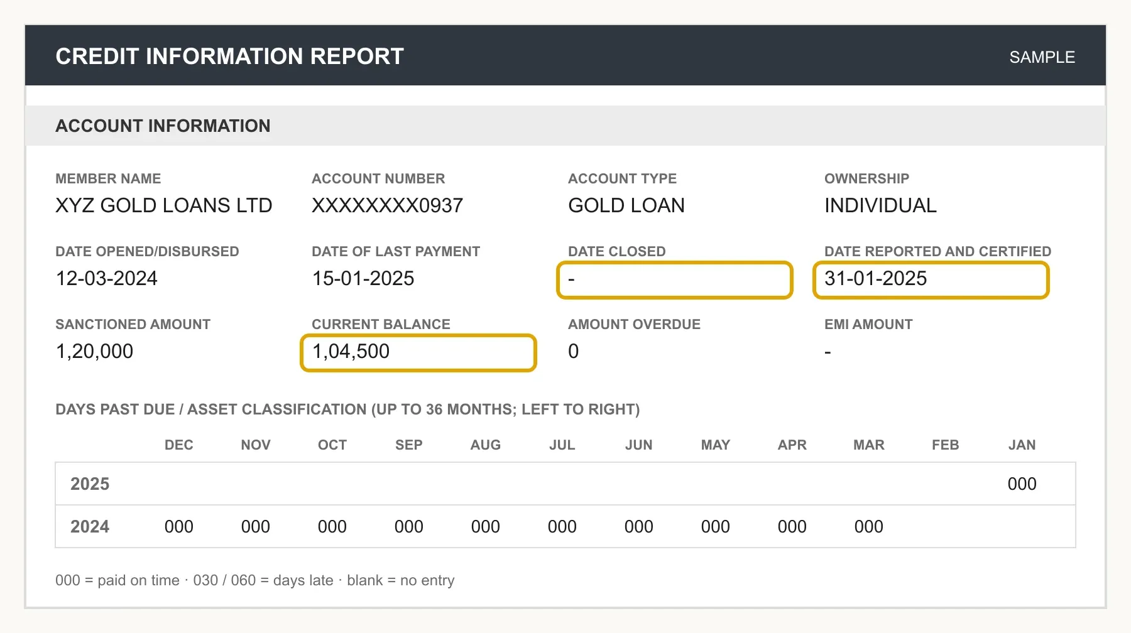Select reported date 31-01-2025
This screenshot has height=633, width=1131.
point(931,279)
